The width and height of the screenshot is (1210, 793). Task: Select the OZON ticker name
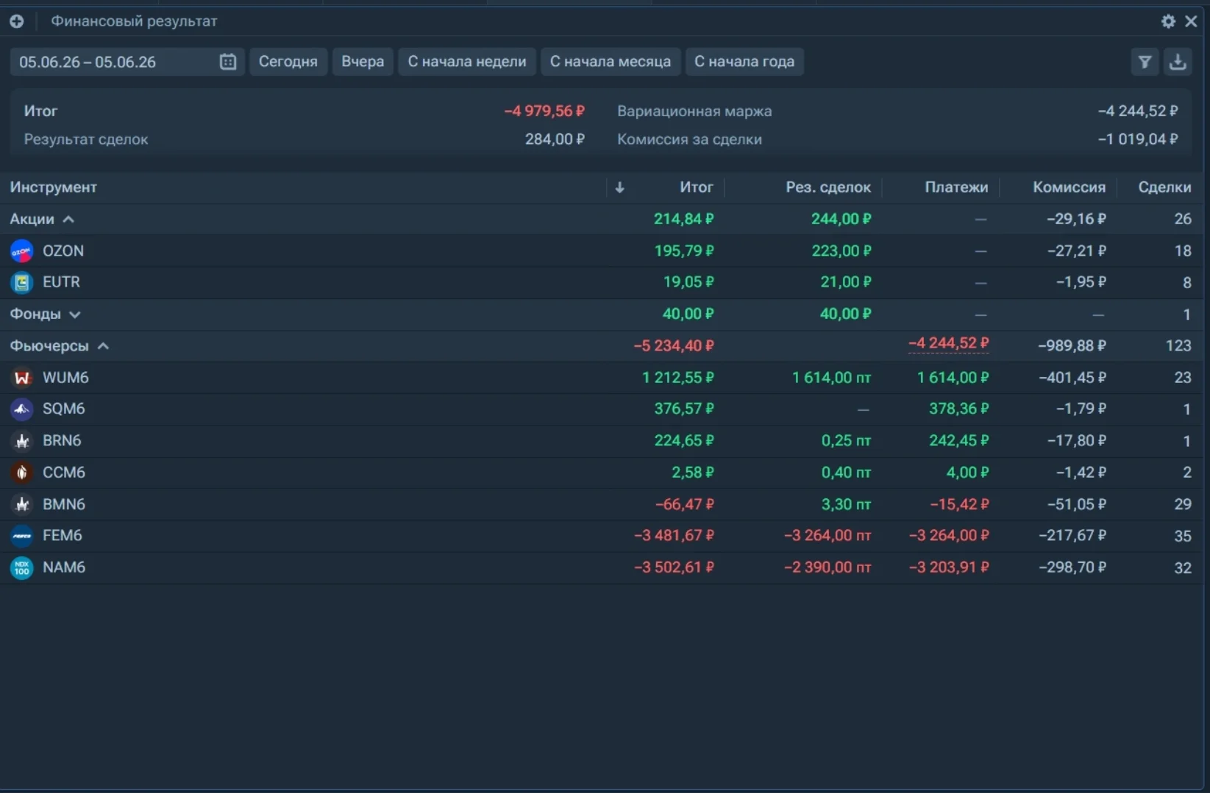coord(63,251)
